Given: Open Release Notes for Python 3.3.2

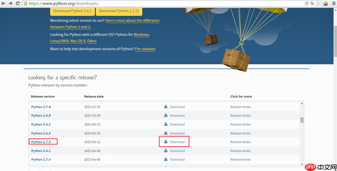Looking at the screenshot, I should [x=241, y=124].
